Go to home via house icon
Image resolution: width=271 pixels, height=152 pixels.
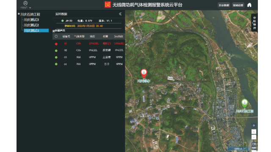pos(249,5)
